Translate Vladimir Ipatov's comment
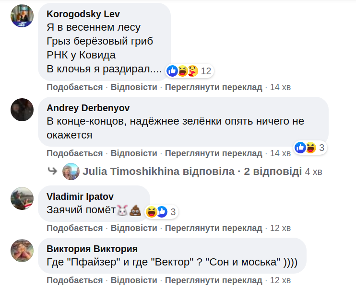Viewport: 356px width, 288px height. 214,228
